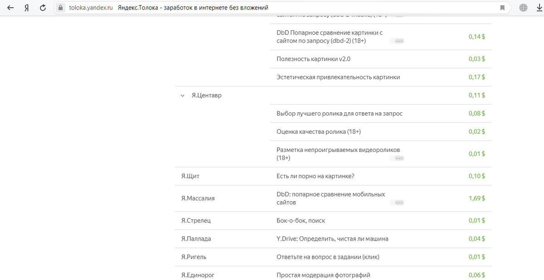Open task Эстетическая привлекательность картинки

click(338, 77)
